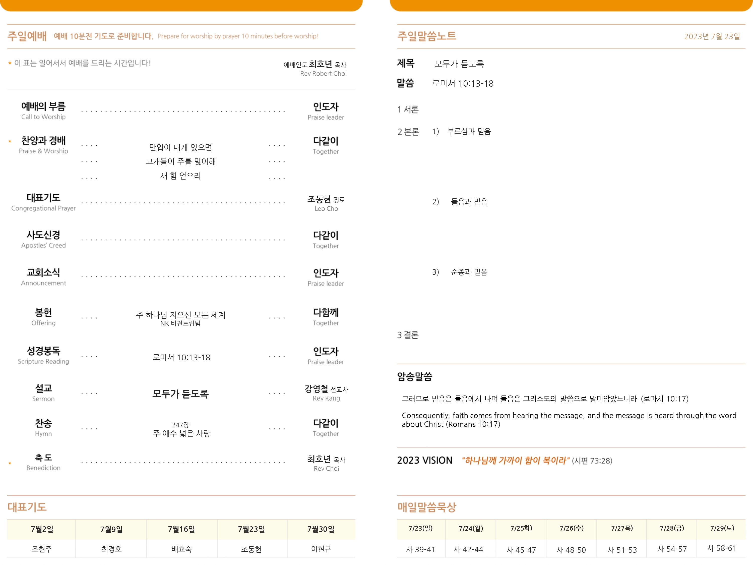Viewport: 753px width, 565px height.
Task: Select the 7월23일 column header in 대표기도 table
Action: coord(251,529)
